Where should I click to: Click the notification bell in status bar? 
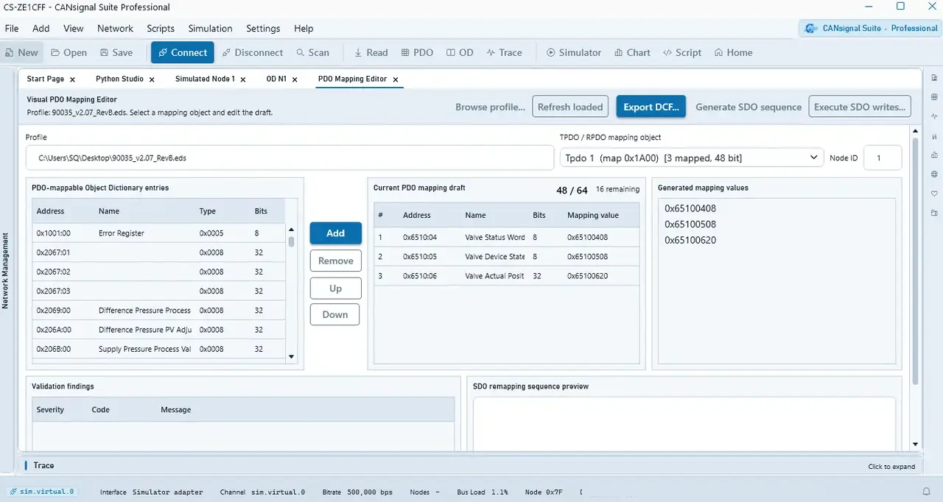coord(927,492)
